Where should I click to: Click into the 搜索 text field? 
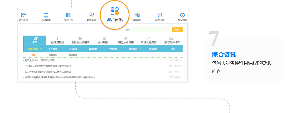tap(152, 30)
